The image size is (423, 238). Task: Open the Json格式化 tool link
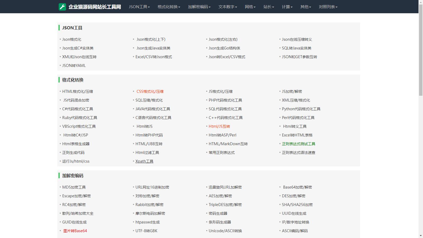point(72,39)
